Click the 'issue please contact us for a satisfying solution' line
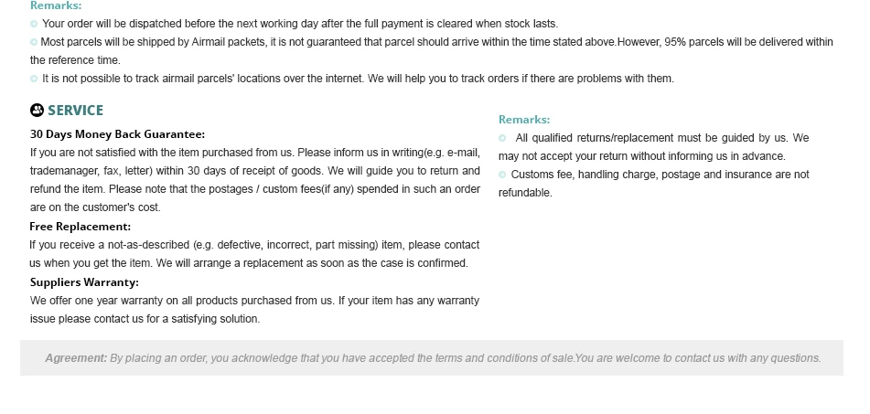This screenshot has width=870, height=414. pyautogui.click(x=145, y=319)
